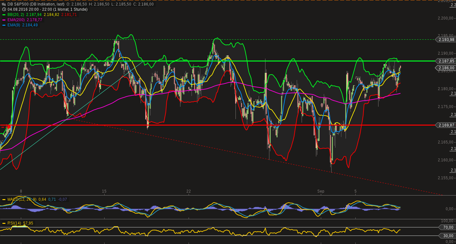
Task: Click the 2.200,00 price axis label
Action: point(446,18)
